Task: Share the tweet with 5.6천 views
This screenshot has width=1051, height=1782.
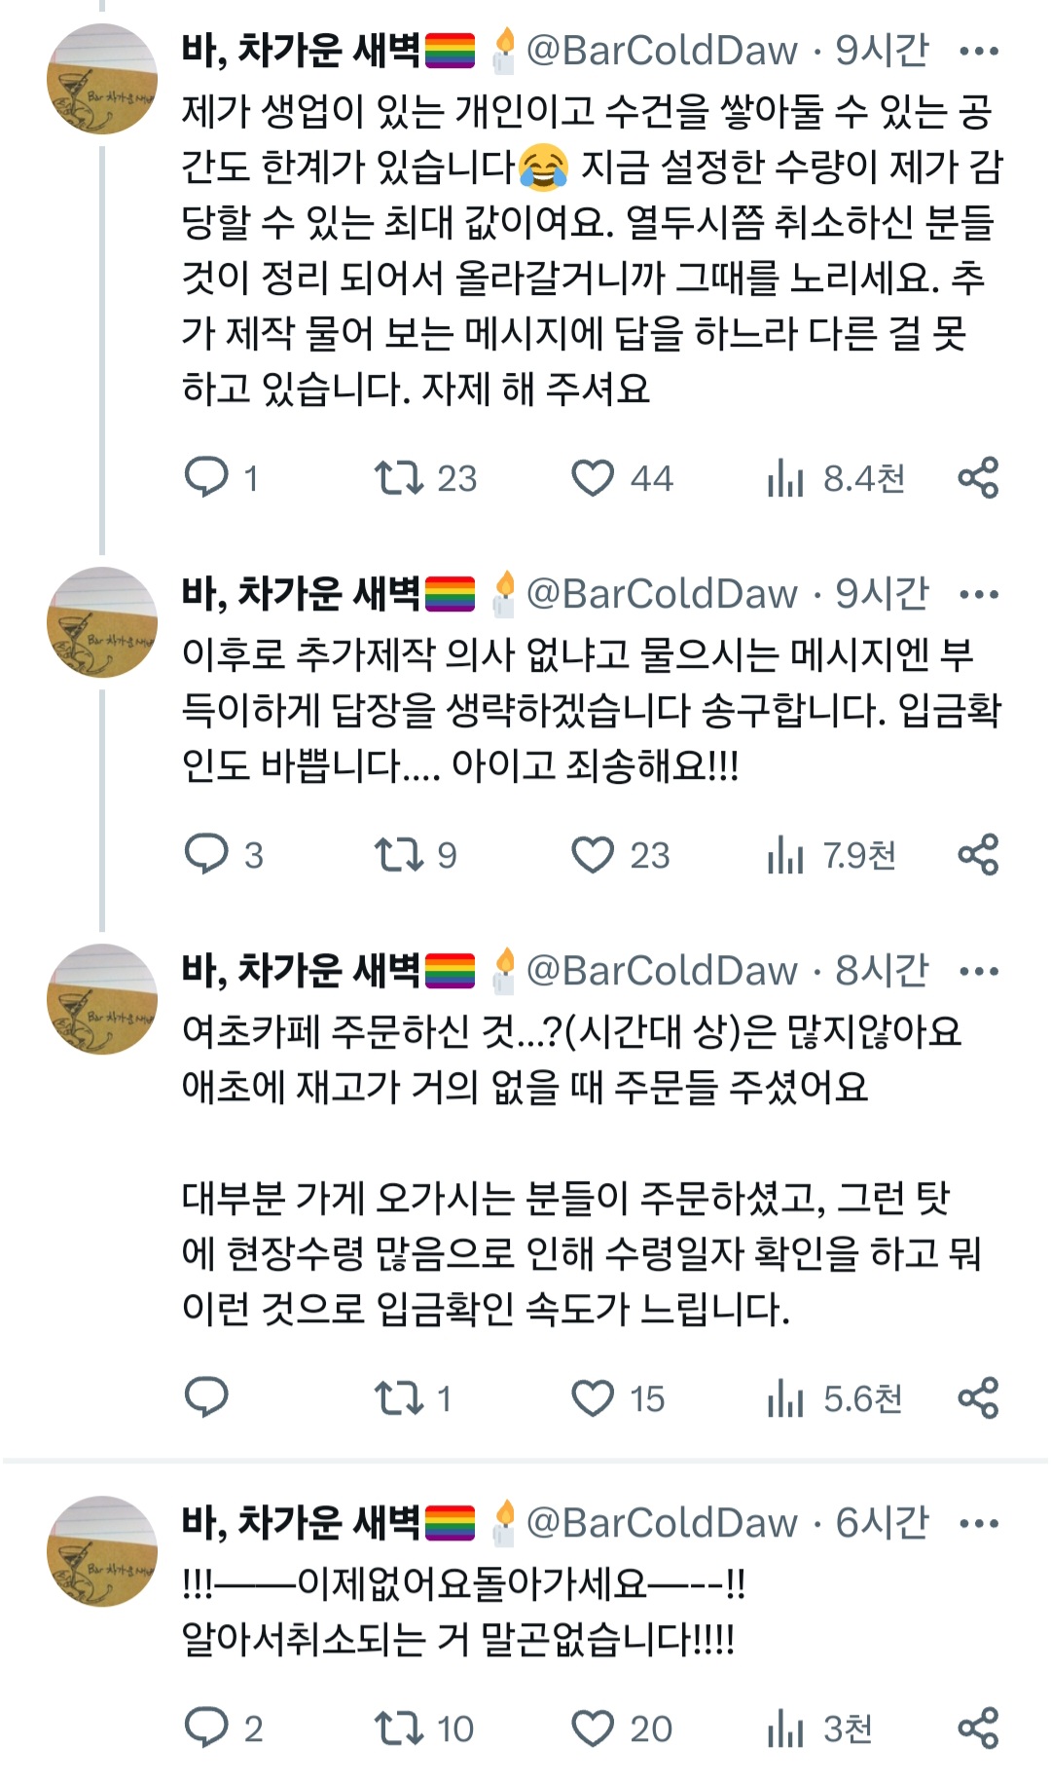Action: (x=978, y=1397)
